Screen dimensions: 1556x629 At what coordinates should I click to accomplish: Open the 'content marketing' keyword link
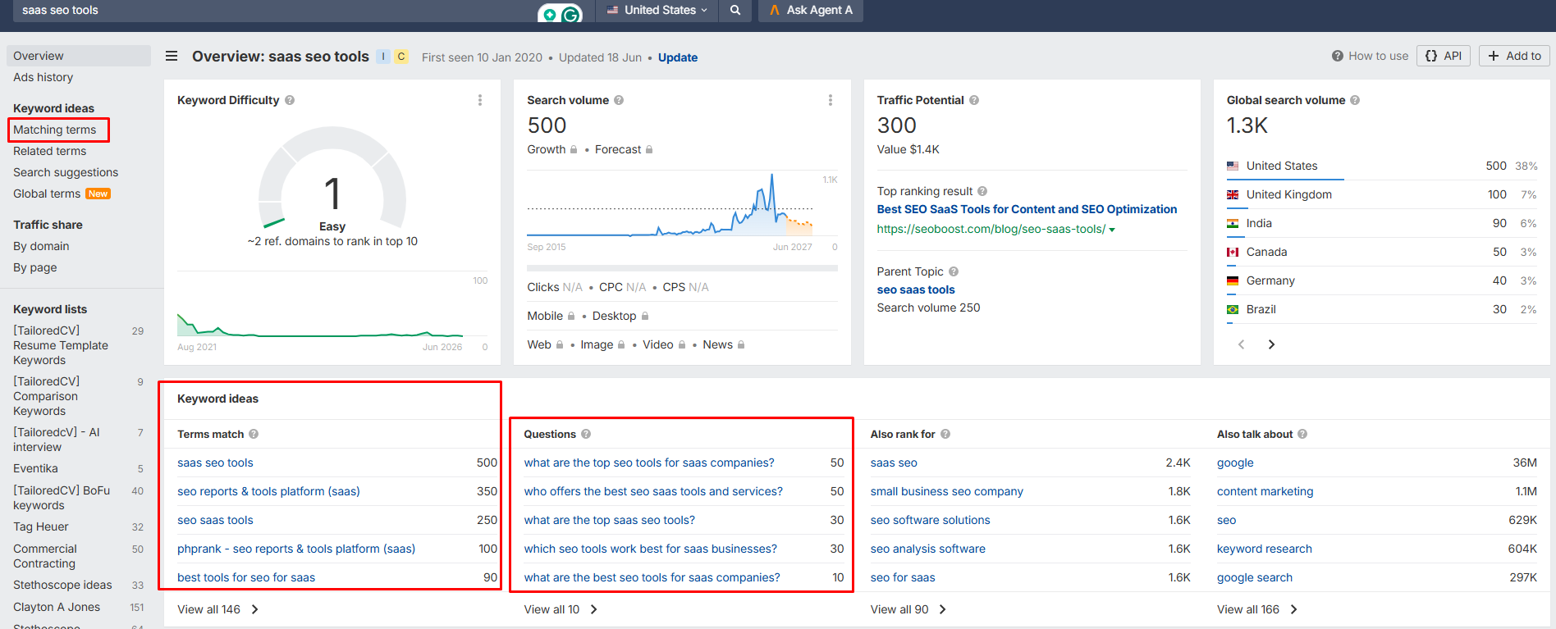pos(1265,491)
